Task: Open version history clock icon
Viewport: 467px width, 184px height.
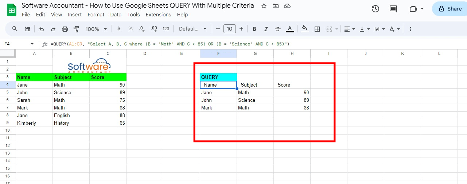Action: 375,9
